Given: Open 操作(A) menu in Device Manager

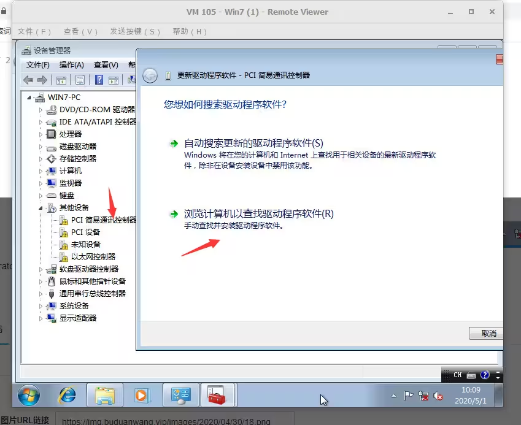Looking at the screenshot, I should [71, 65].
